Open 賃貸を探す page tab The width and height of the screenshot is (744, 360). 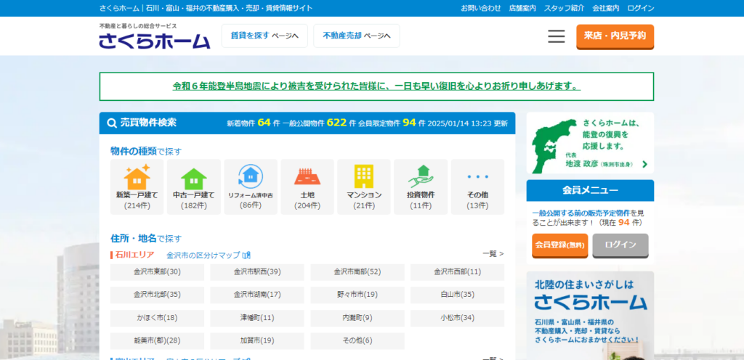(264, 36)
